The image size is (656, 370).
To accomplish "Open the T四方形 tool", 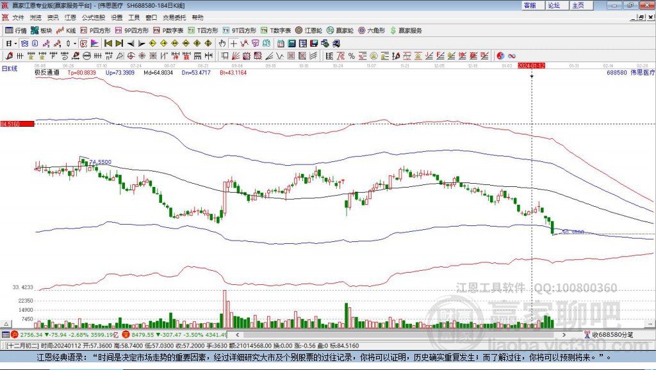I will click(203, 31).
